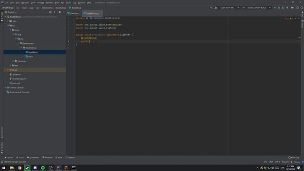304x171 pixels.
Task: Open the Terminal tool window tab
Action: click(x=47, y=157)
